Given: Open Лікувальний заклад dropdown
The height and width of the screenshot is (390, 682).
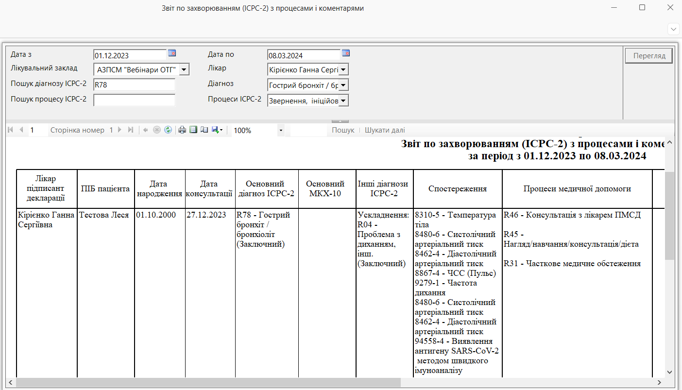Looking at the screenshot, I should tap(184, 70).
